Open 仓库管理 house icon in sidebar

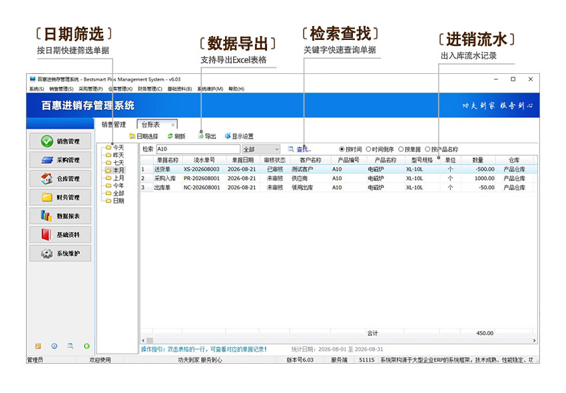point(47,179)
